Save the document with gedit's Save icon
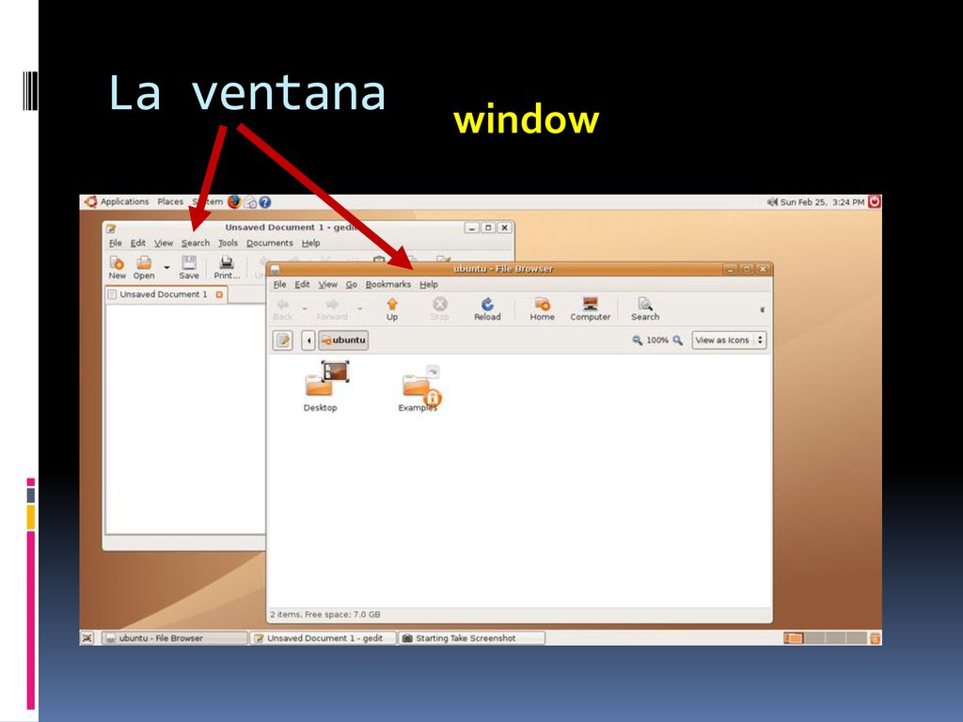The width and height of the screenshot is (963, 722). (188, 268)
